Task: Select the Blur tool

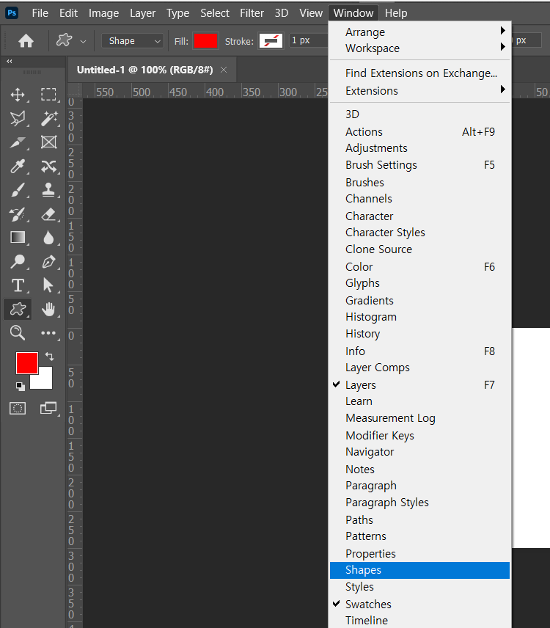Action: pyautogui.click(x=49, y=238)
